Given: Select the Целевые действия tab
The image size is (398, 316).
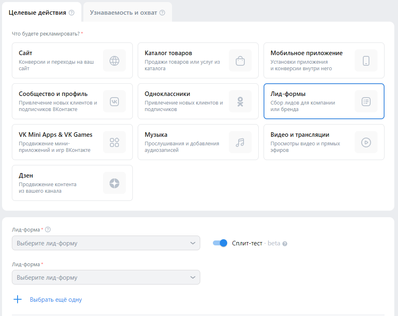Looking at the screenshot, I should (37, 12).
